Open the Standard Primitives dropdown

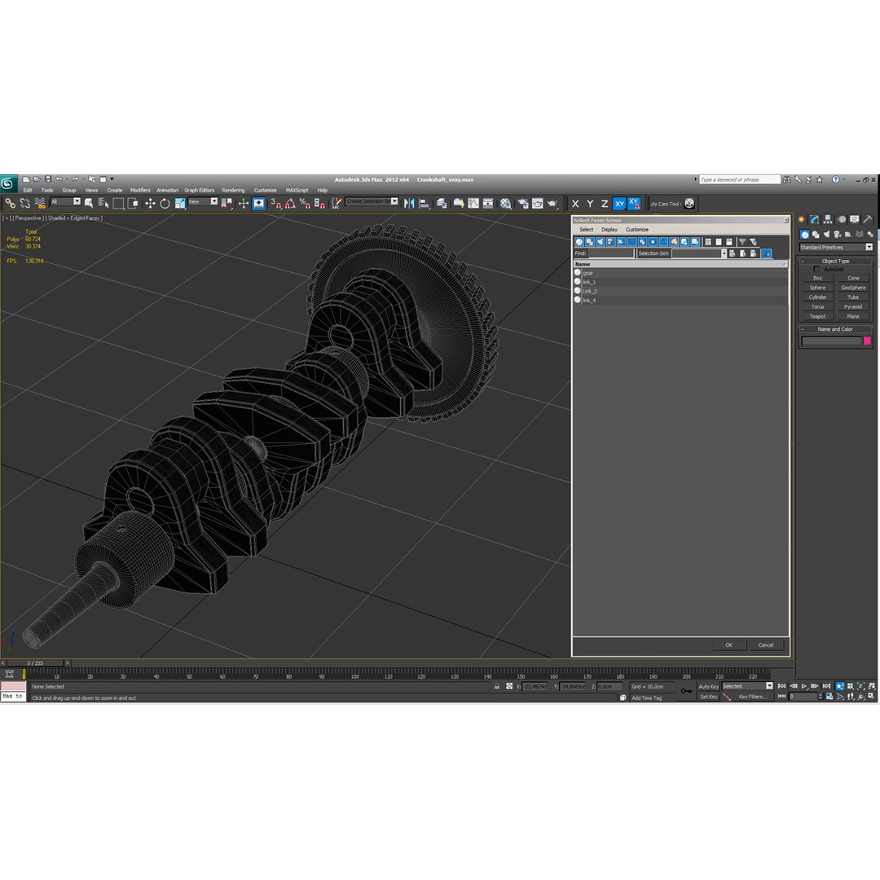click(x=836, y=247)
